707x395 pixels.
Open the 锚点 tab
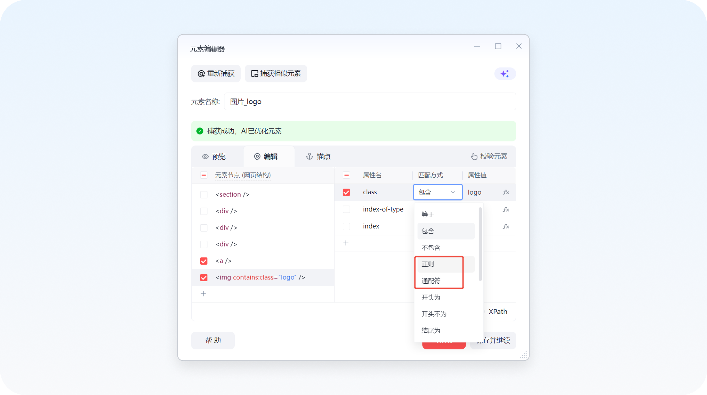pos(318,157)
